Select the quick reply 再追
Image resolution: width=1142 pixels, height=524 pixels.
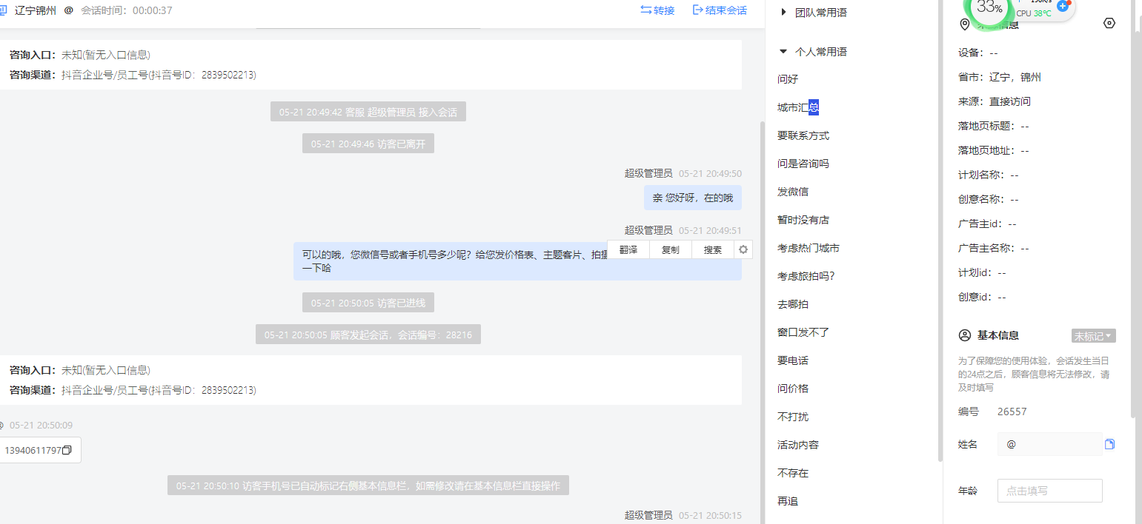788,501
